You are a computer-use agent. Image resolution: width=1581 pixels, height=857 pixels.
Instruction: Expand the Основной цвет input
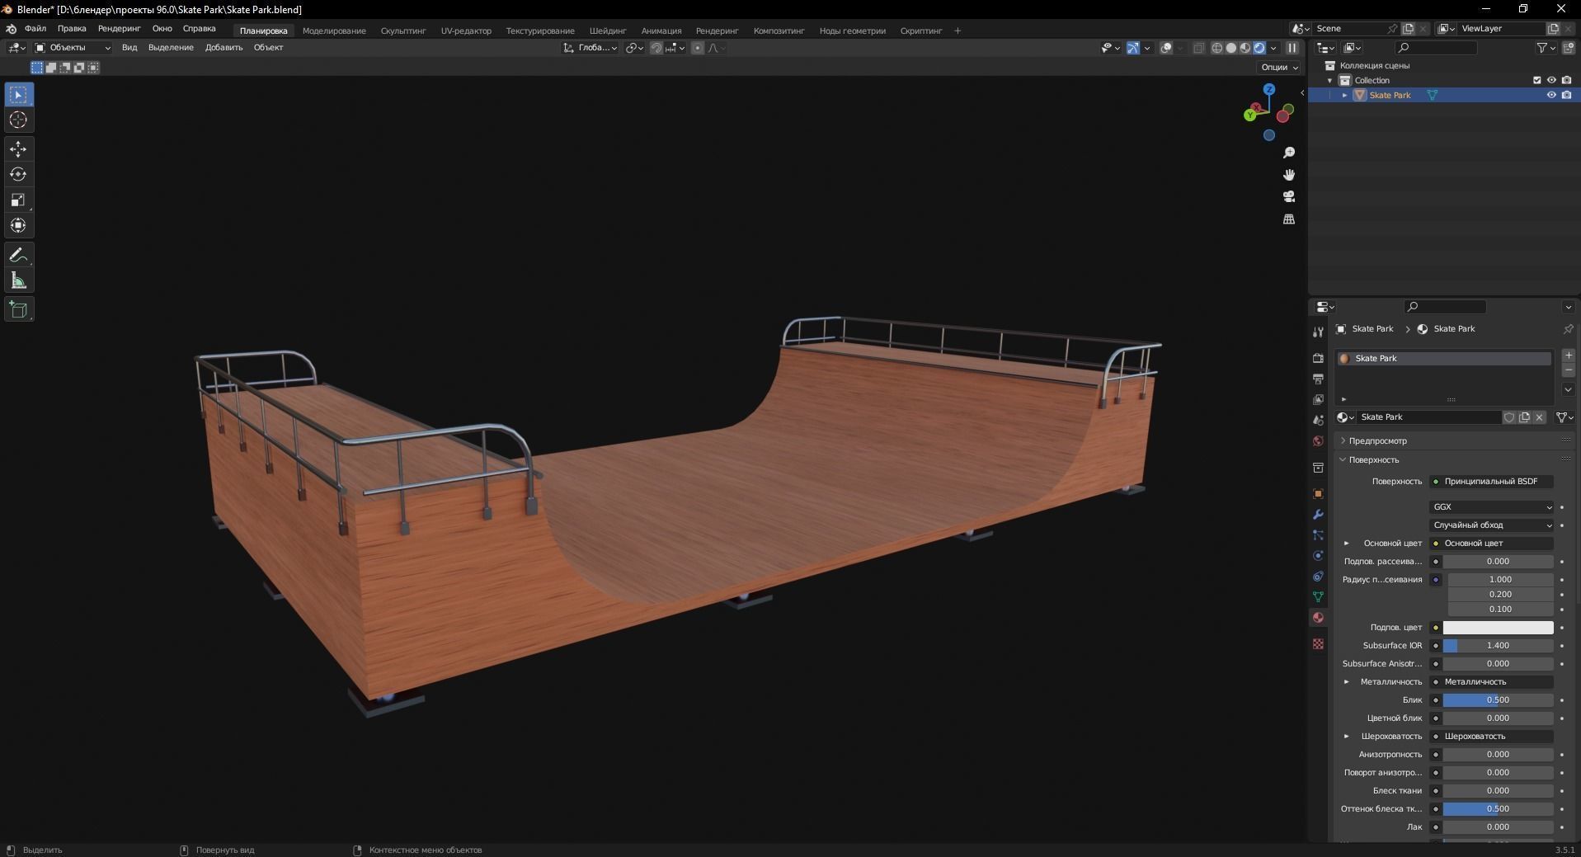pos(1347,544)
